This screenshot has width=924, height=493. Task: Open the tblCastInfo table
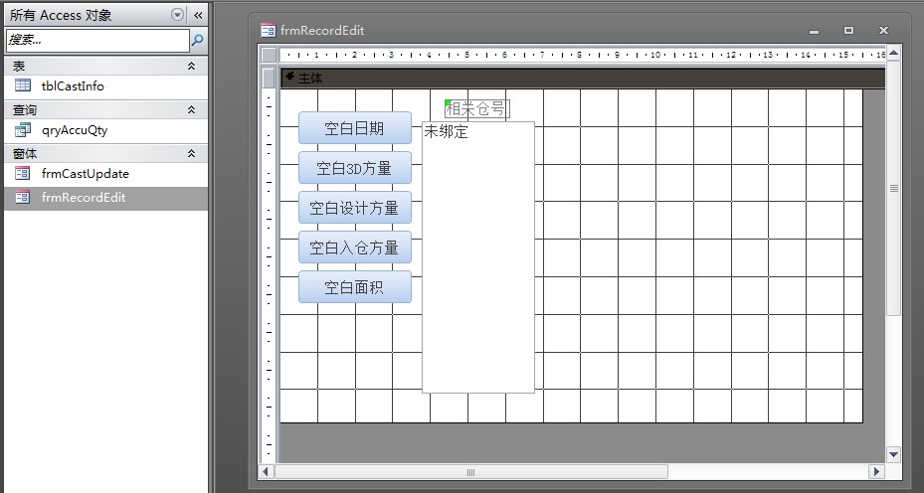point(73,86)
